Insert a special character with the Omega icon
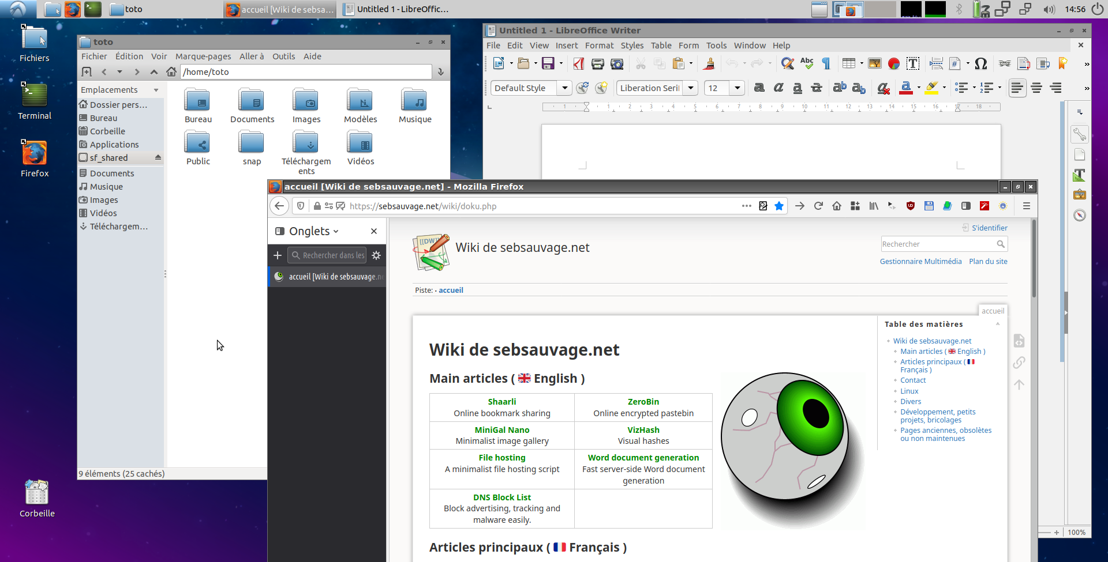The height and width of the screenshot is (562, 1108). 980,64
